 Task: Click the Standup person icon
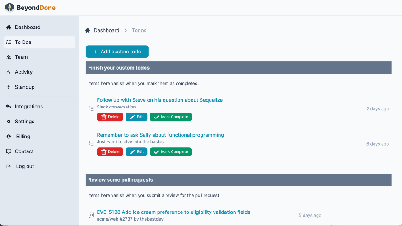(9, 87)
